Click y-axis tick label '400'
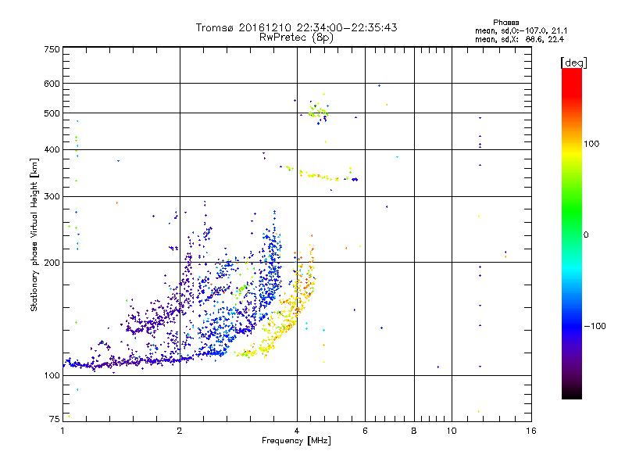This screenshot has width=625, height=469. pyautogui.click(x=52, y=150)
